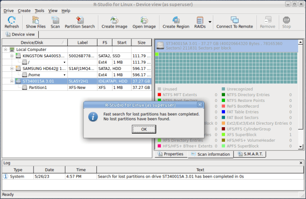Click the Open Image toolbar icon
Image resolution: width=306 pixels, height=199 pixels.
[144, 22]
